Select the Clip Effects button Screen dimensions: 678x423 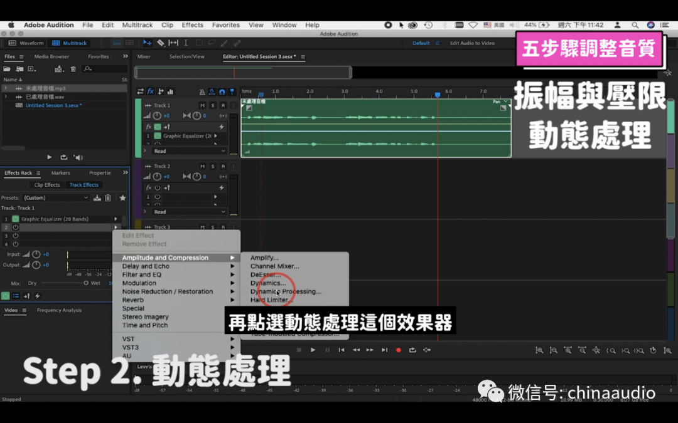47,185
